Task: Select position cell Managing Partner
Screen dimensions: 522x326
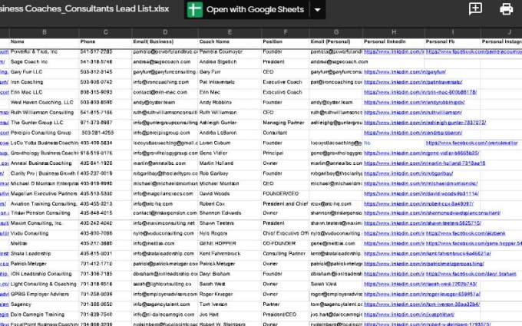Action: tap(286, 123)
